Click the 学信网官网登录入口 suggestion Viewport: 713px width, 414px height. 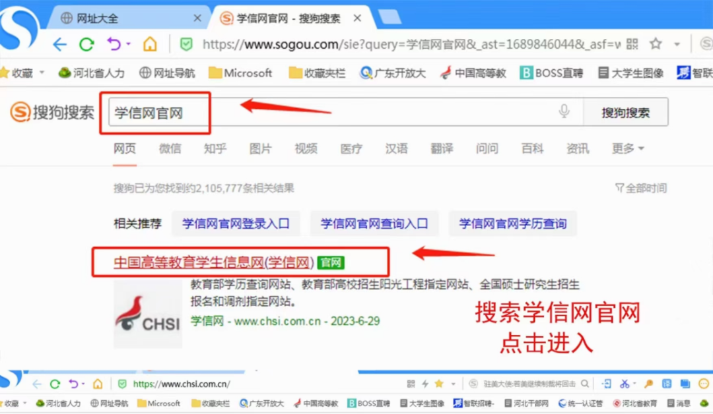[x=236, y=223]
